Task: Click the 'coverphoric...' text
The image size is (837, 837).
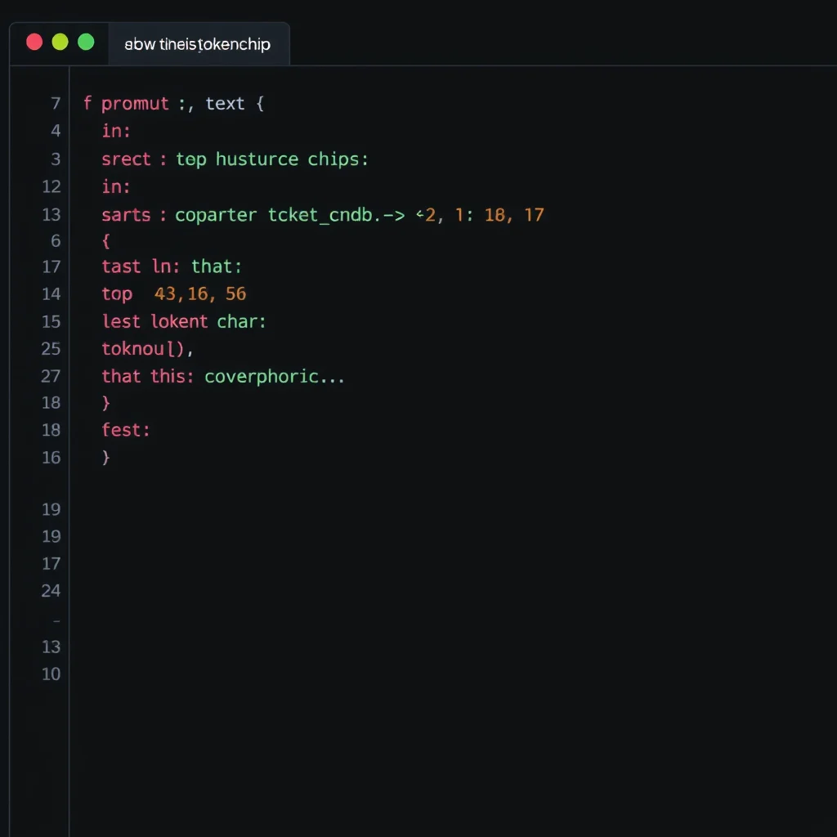Action: pyautogui.click(x=275, y=378)
